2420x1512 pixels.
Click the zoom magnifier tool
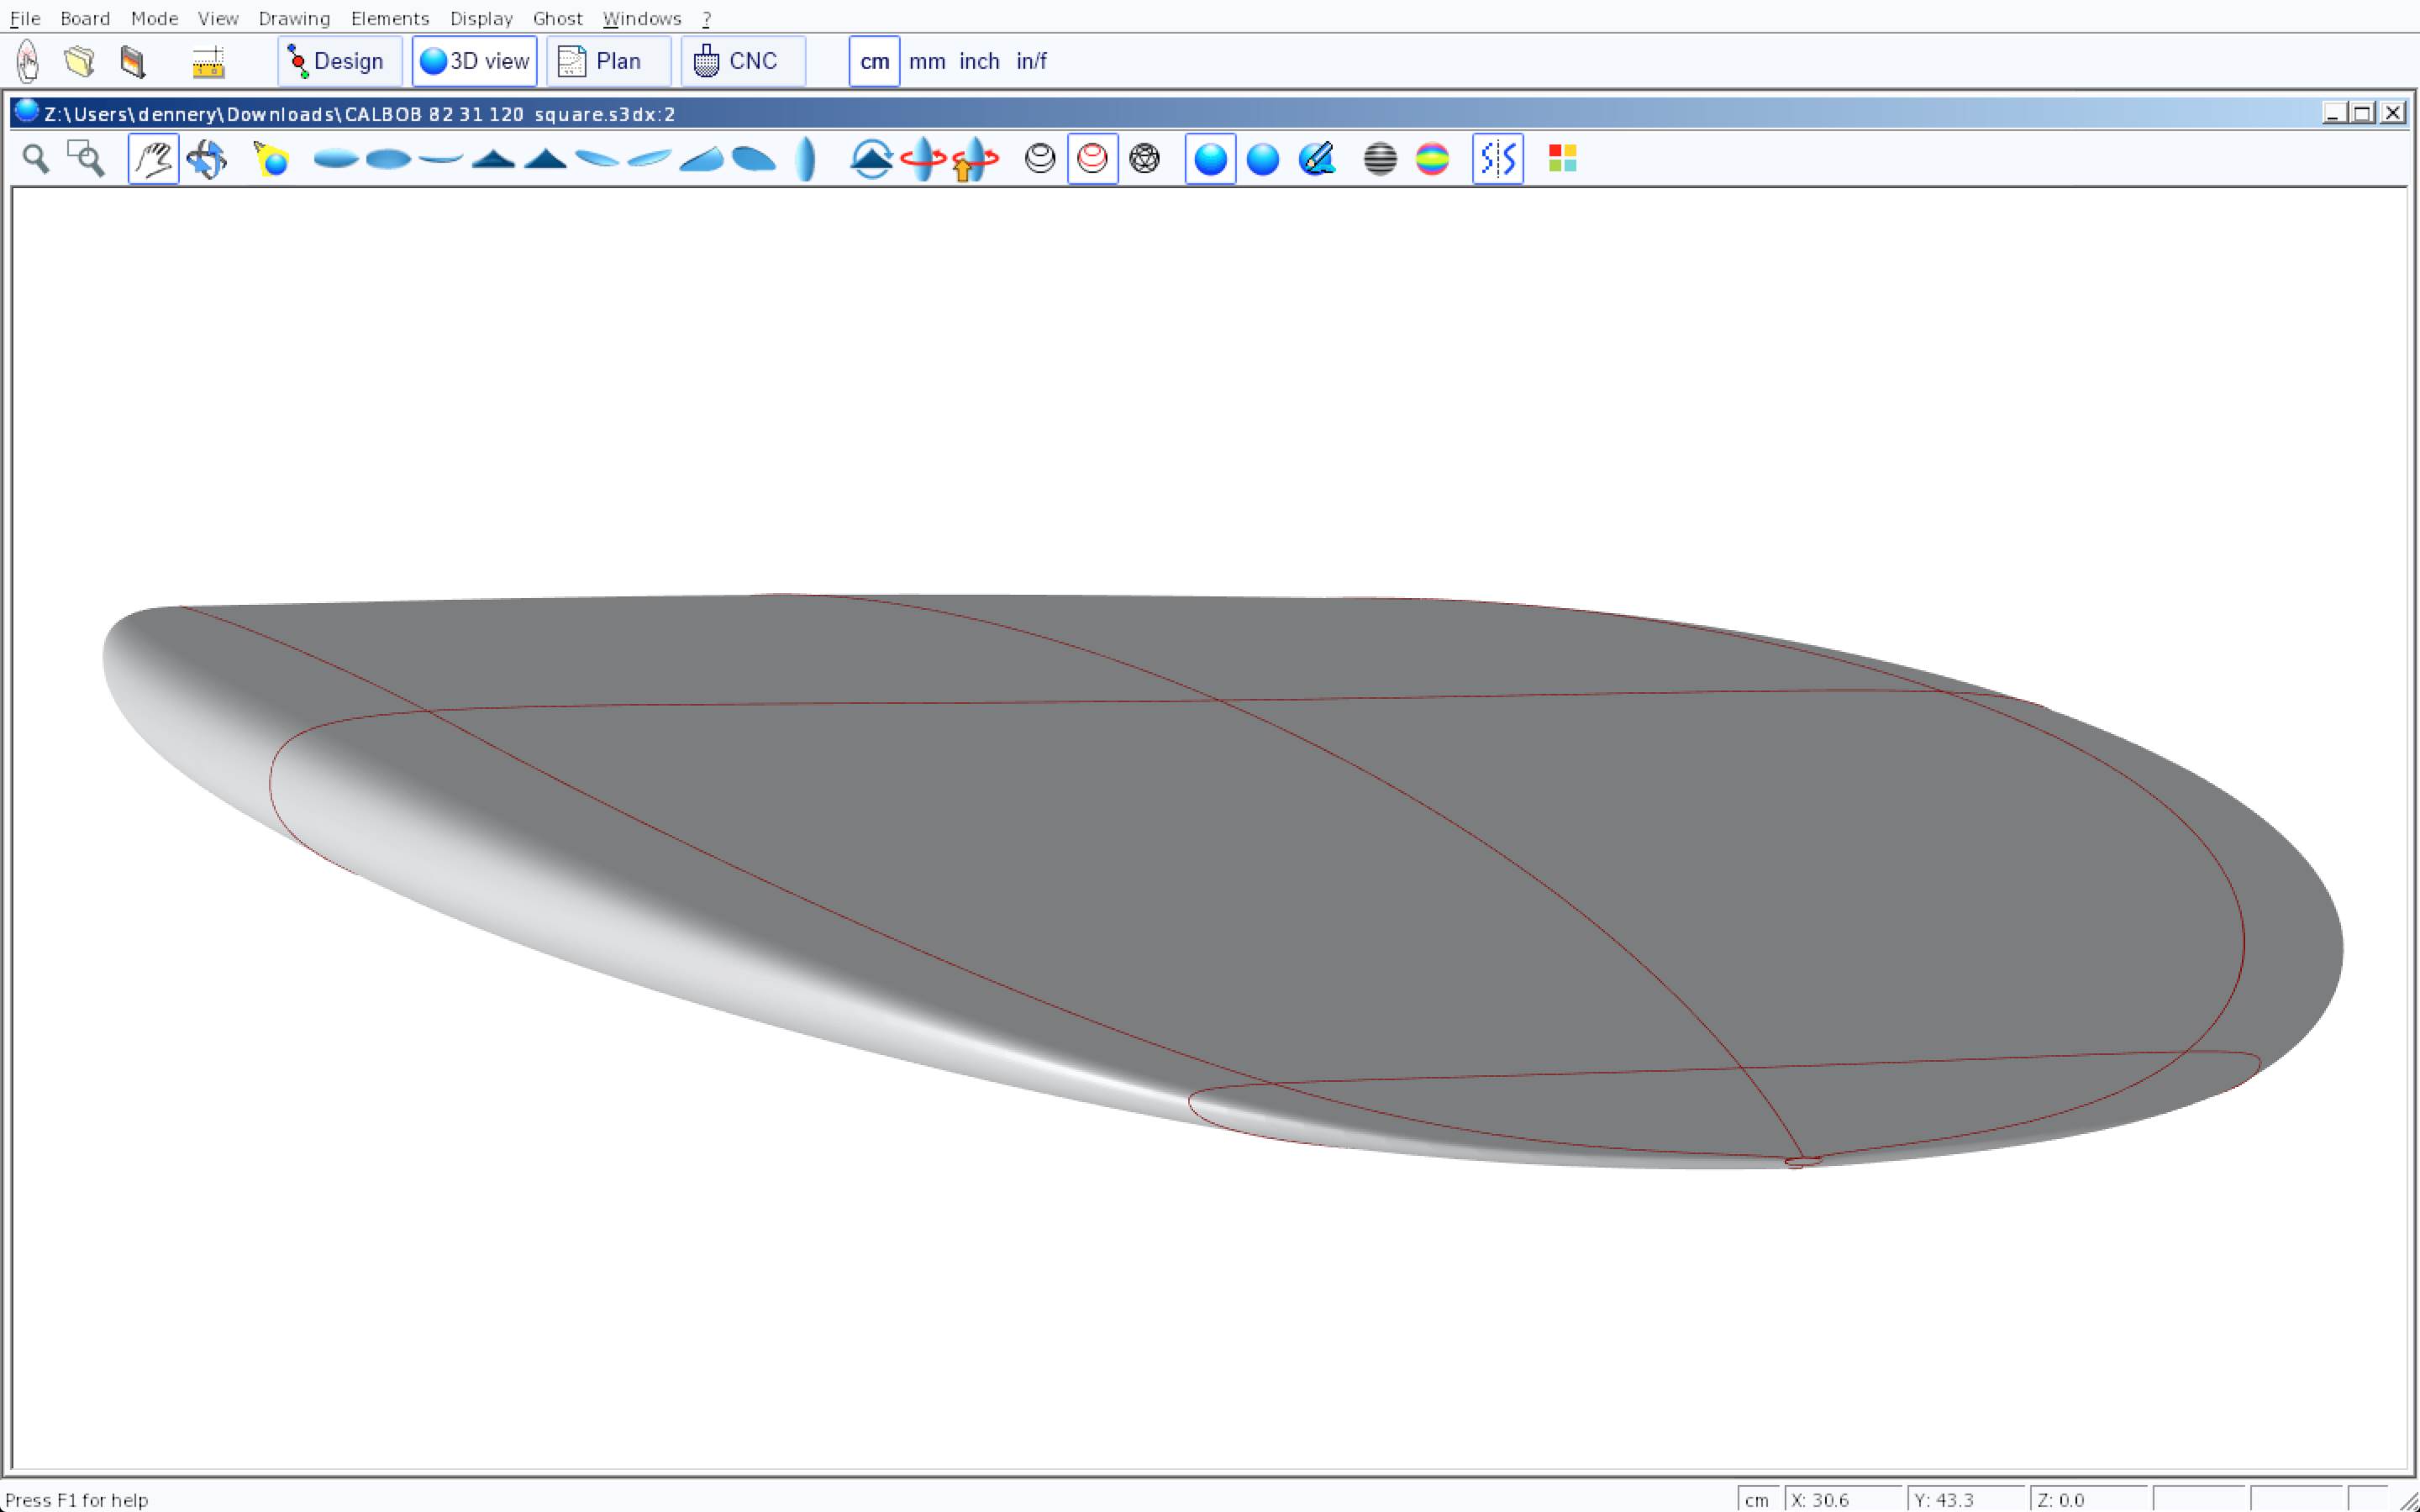coord(36,159)
